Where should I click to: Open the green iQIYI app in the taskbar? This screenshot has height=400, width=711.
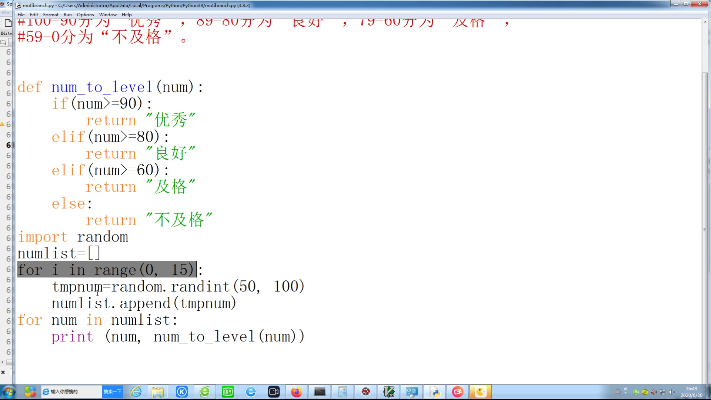pyautogui.click(x=228, y=392)
